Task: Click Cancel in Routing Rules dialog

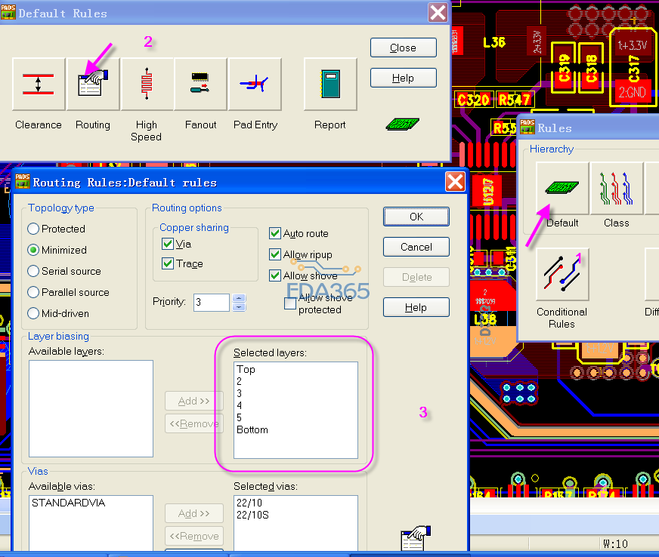Action: coord(416,247)
